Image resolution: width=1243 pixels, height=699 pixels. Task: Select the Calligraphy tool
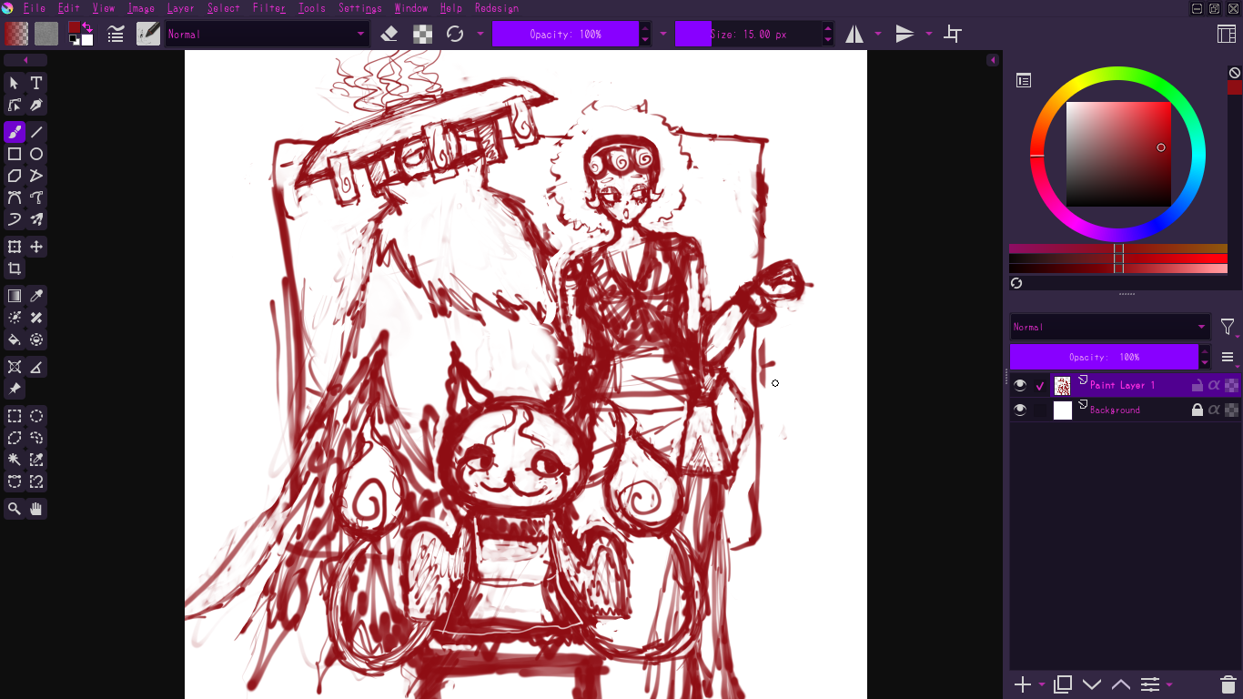coord(36,105)
